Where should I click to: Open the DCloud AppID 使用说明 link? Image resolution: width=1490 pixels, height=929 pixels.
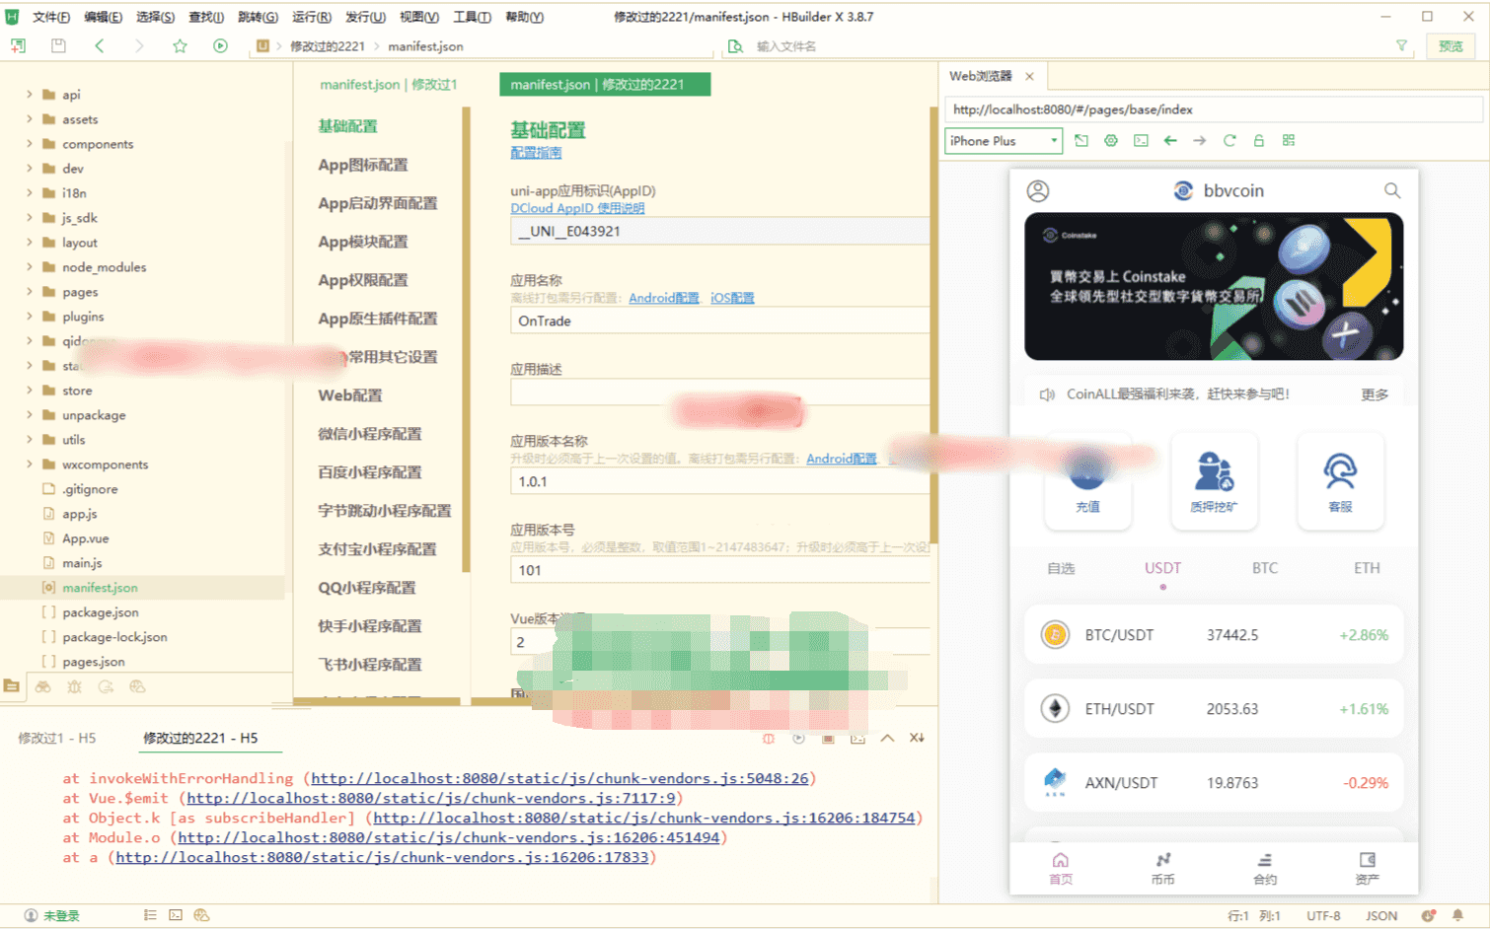tap(577, 208)
